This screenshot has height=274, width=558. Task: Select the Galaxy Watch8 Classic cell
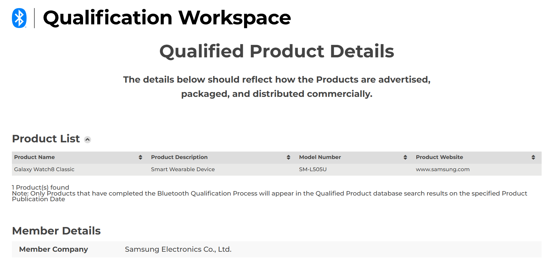(44, 169)
